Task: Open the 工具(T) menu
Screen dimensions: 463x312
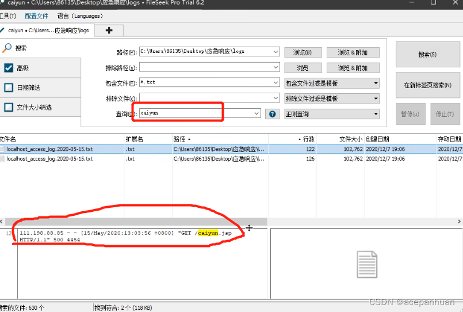Action: coord(8,16)
